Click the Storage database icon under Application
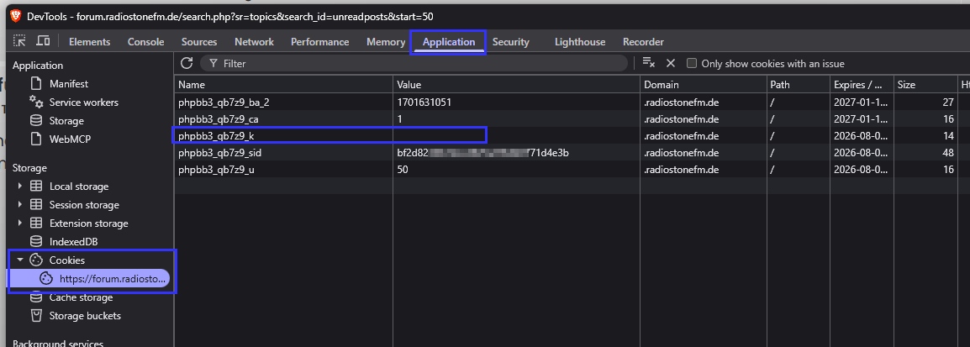The image size is (970, 347). click(x=37, y=121)
